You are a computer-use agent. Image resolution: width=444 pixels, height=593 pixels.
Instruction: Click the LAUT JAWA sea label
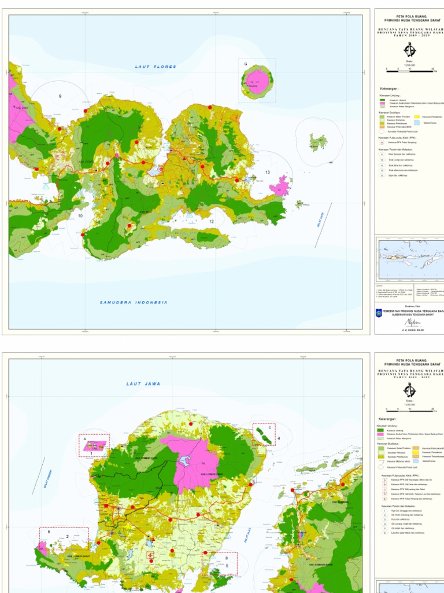[x=143, y=384]
